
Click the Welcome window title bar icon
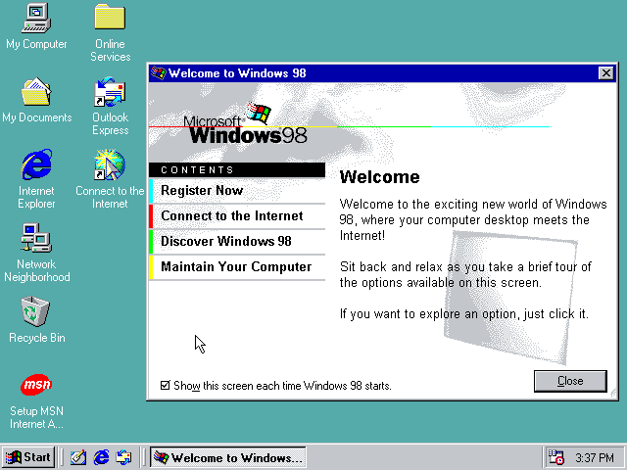[159, 73]
